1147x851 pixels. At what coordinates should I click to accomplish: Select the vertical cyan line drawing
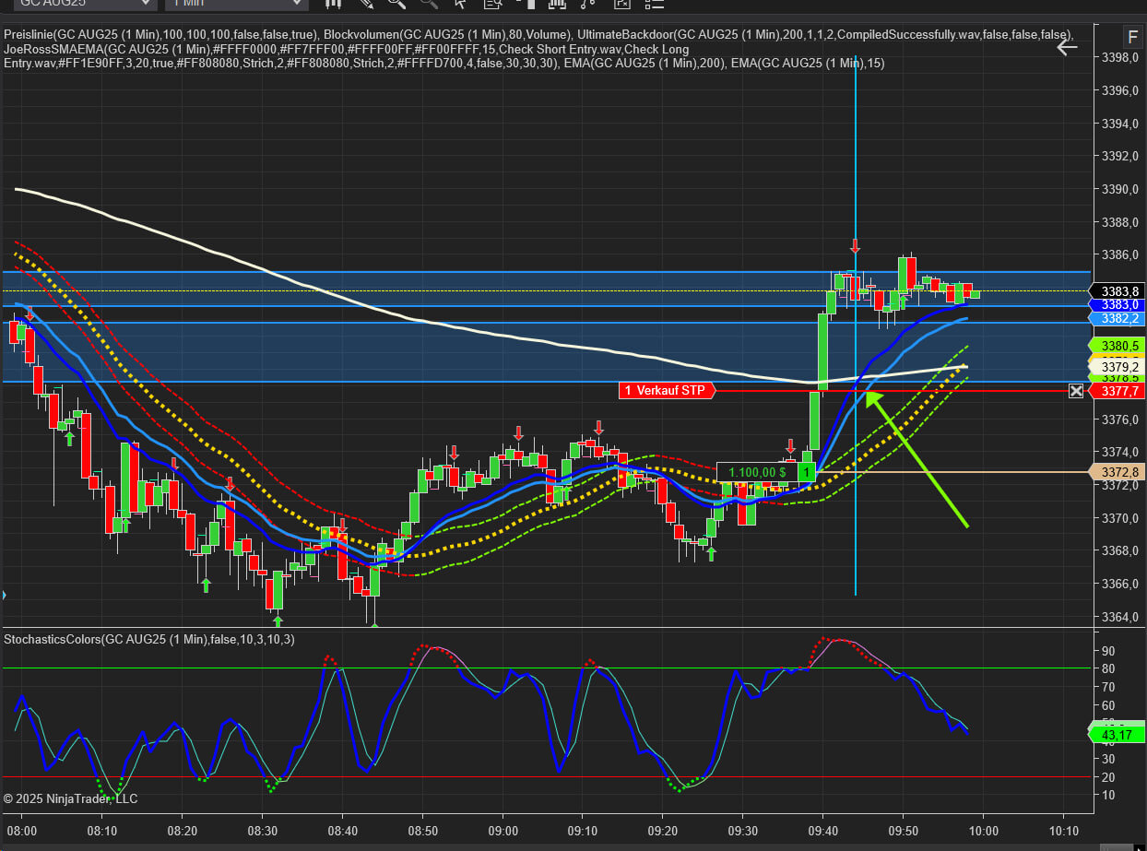pos(856,184)
